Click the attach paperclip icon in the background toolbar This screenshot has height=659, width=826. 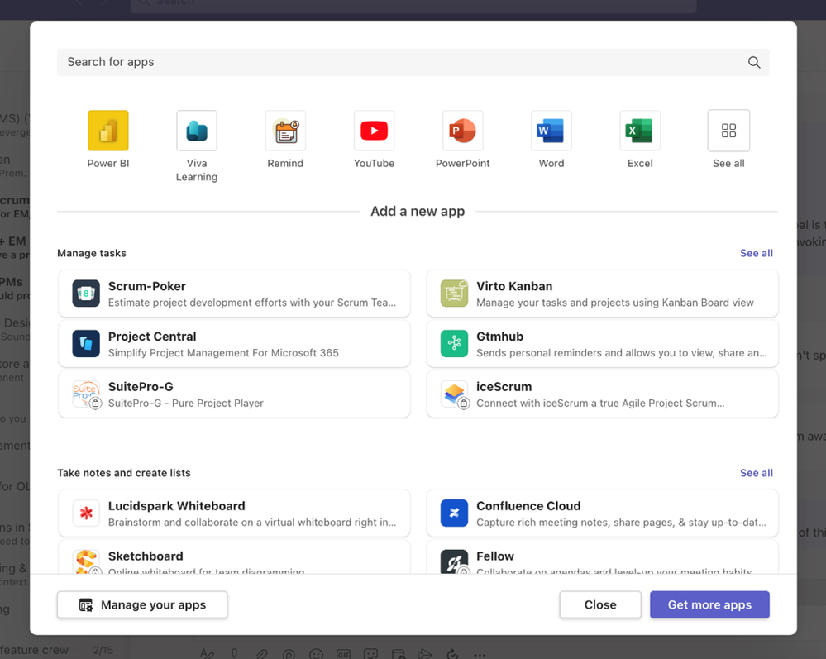click(x=262, y=654)
